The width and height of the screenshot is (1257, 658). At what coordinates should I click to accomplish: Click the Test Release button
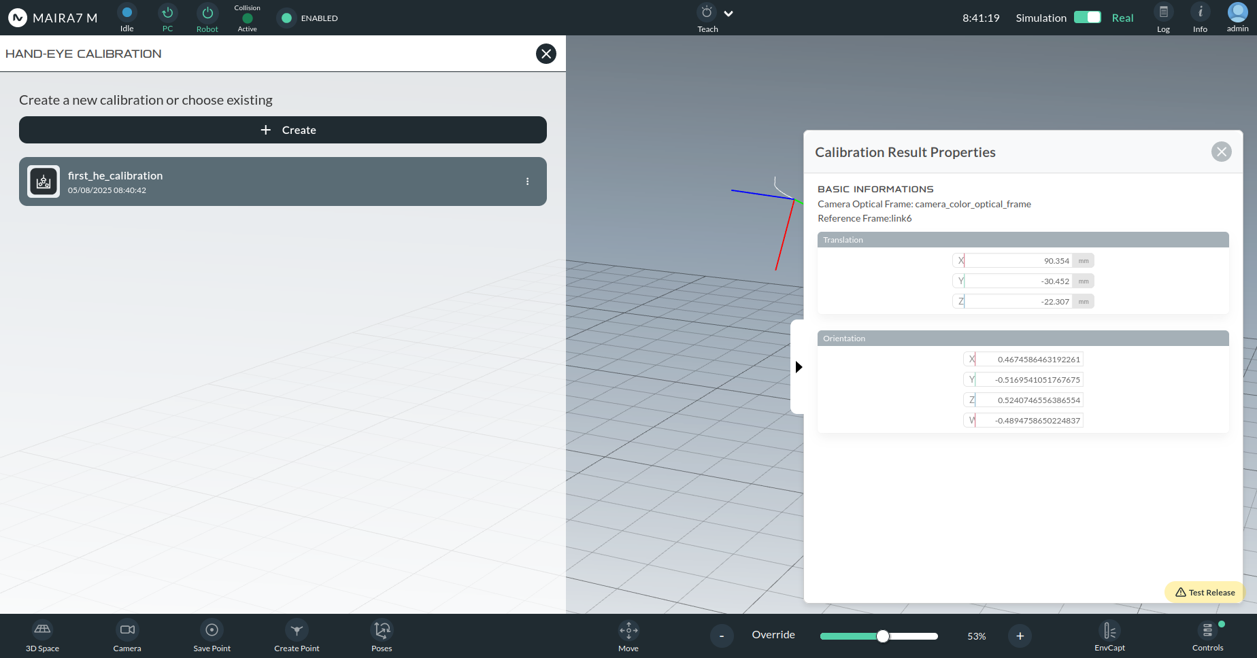pyautogui.click(x=1205, y=592)
